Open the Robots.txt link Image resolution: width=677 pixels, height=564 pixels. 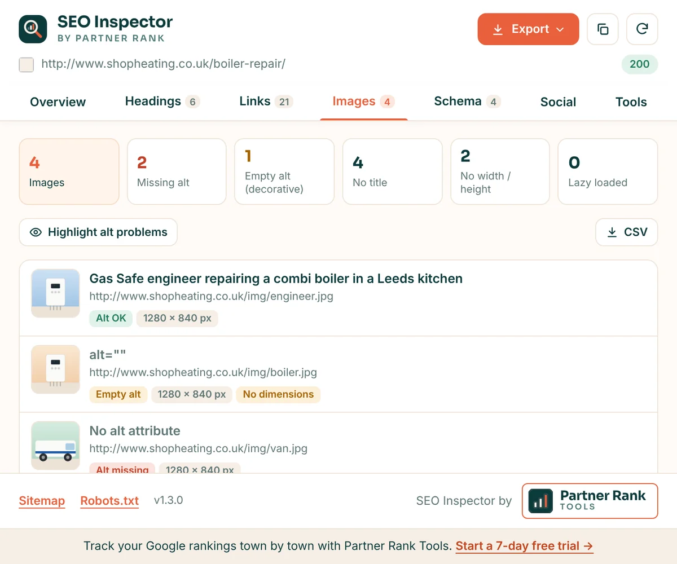coord(109,501)
